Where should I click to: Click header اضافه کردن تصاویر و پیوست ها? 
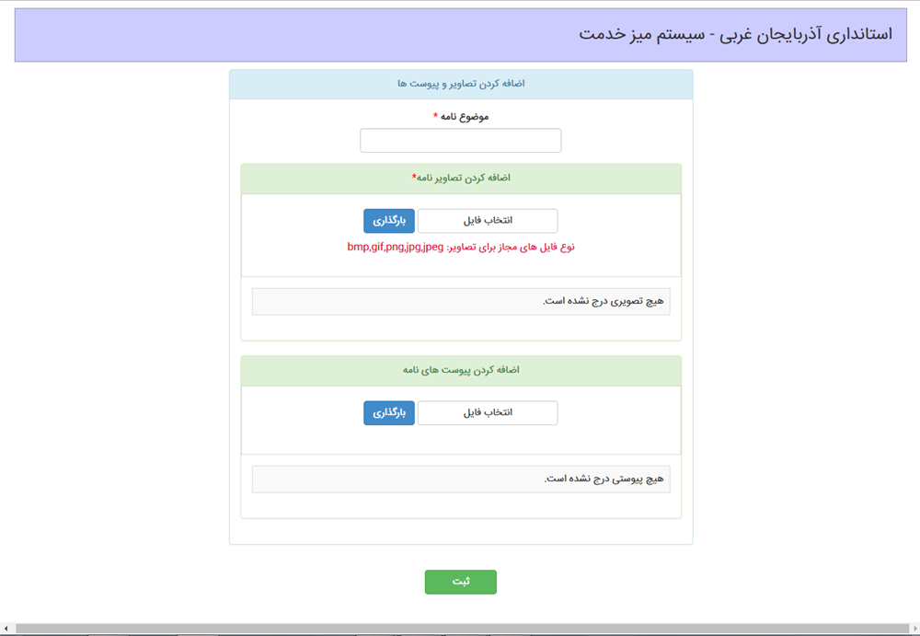coord(461,84)
